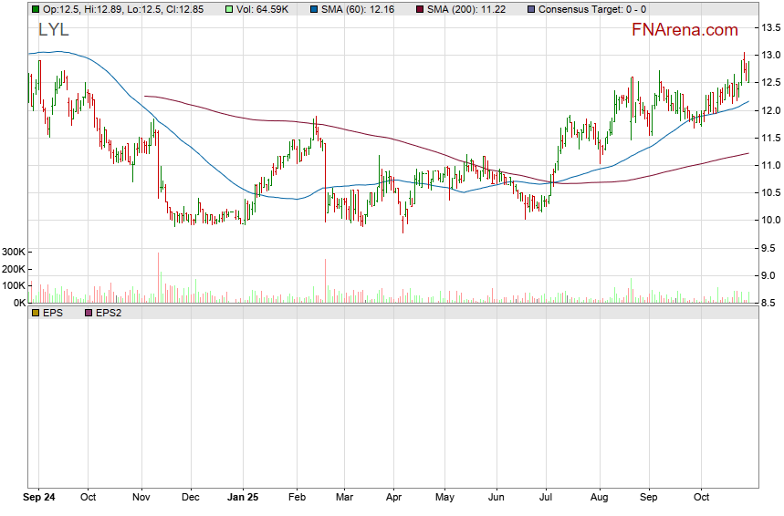Viewport: 784px width, 516px height.
Task: Click the 300K volume axis label
Action: (13, 253)
